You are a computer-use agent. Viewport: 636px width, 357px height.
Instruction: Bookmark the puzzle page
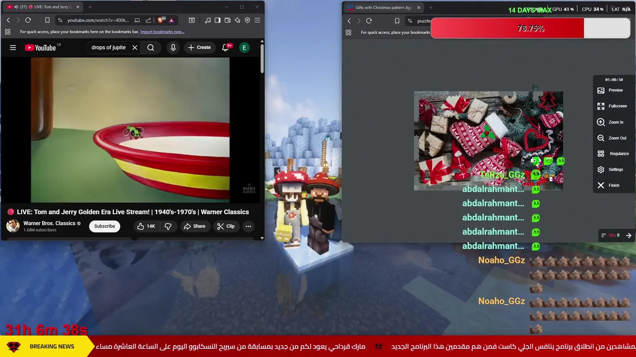(x=397, y=21)
